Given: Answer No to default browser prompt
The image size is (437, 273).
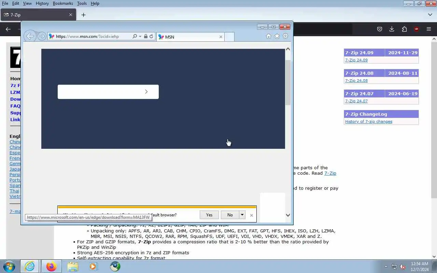Looking at the screenshot, I should 230,215.
